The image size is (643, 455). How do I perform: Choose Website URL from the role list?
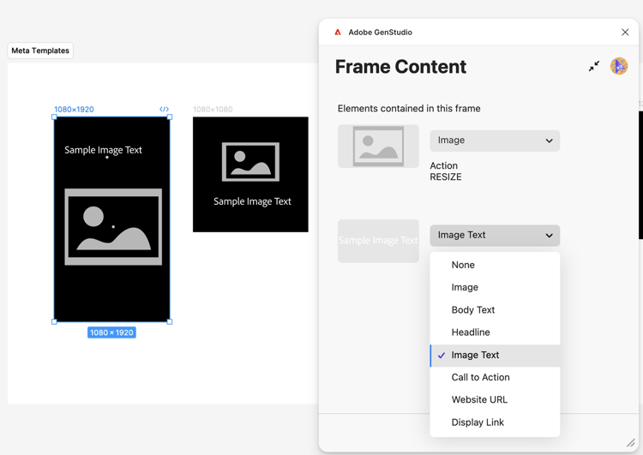(495, 399)
